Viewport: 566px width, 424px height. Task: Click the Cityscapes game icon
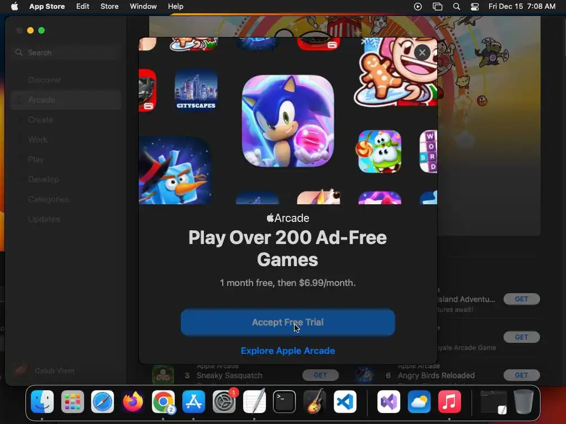tap(196, 91)
